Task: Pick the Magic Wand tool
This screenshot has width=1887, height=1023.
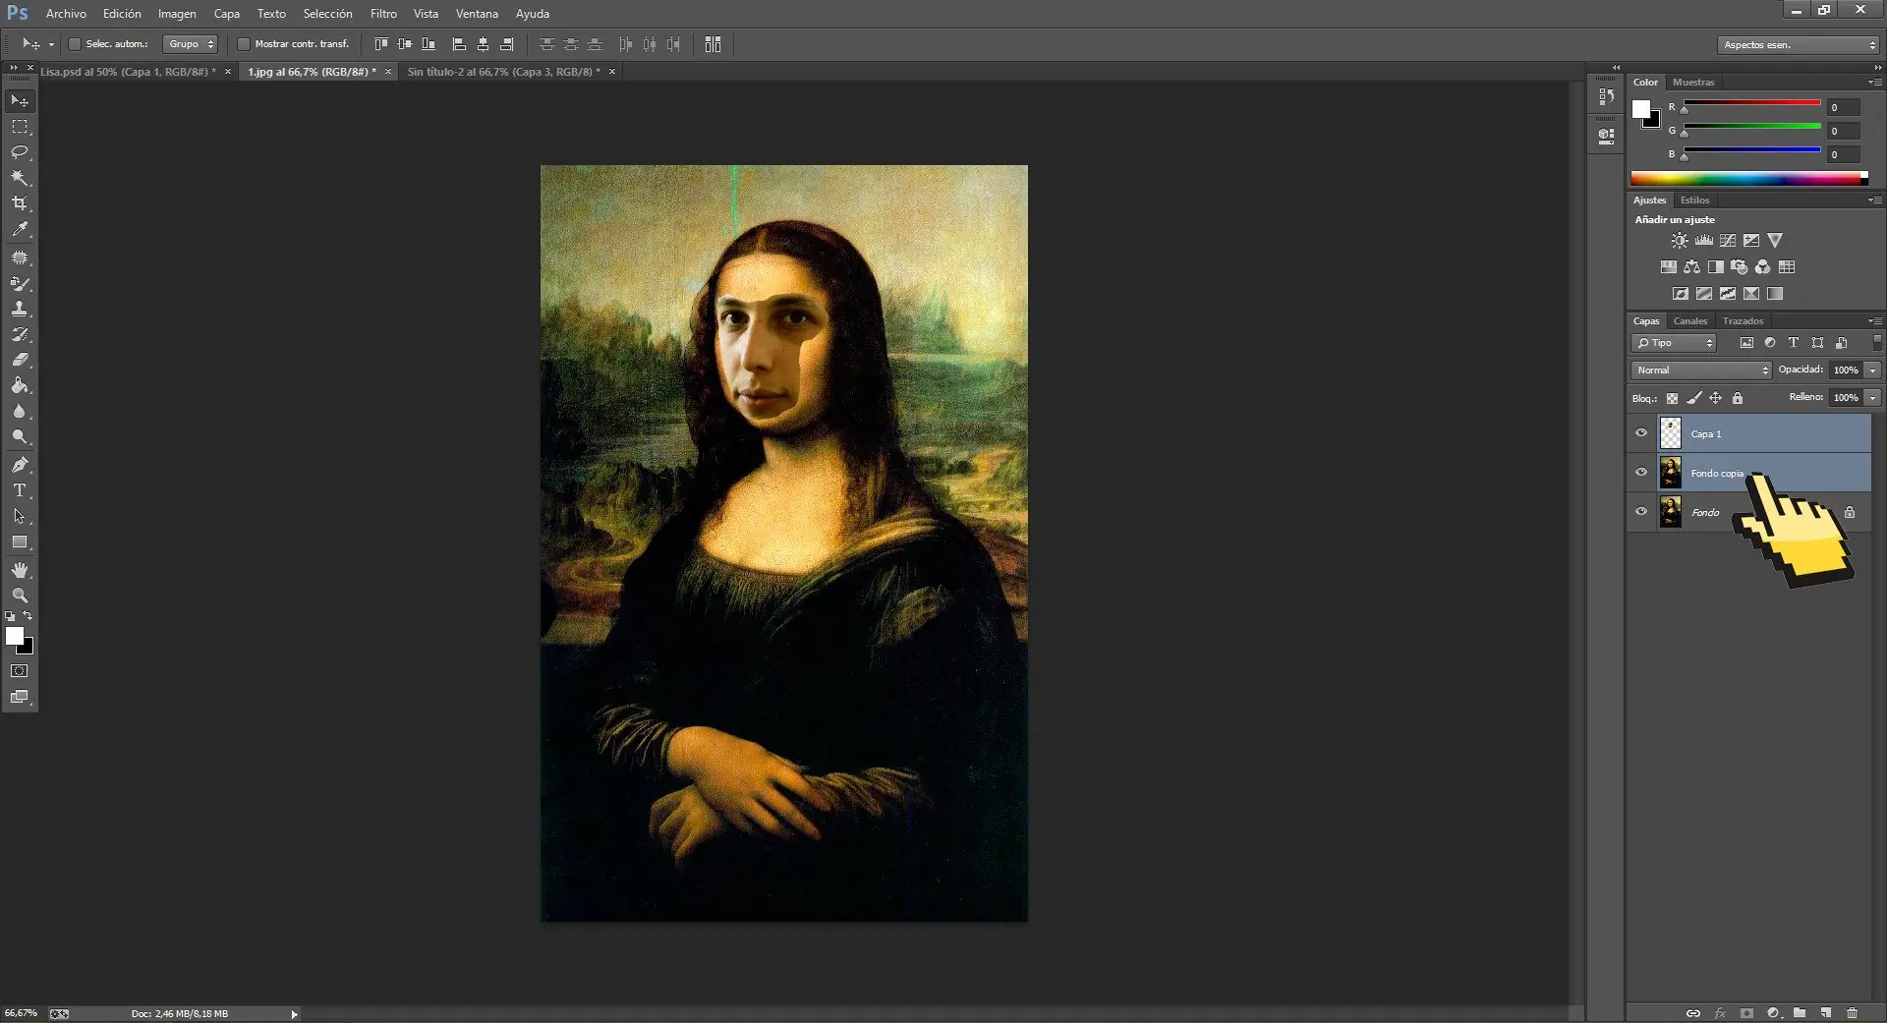Action: coord(20,178)
